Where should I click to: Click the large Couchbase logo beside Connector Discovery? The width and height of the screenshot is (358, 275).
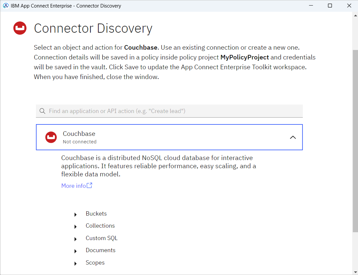pyautogui.click(x=20, y=28)
